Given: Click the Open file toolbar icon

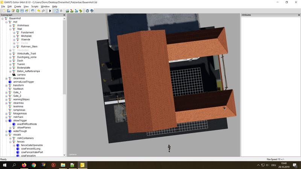Looking at the screenshot, I should click(x=8, y=11).
